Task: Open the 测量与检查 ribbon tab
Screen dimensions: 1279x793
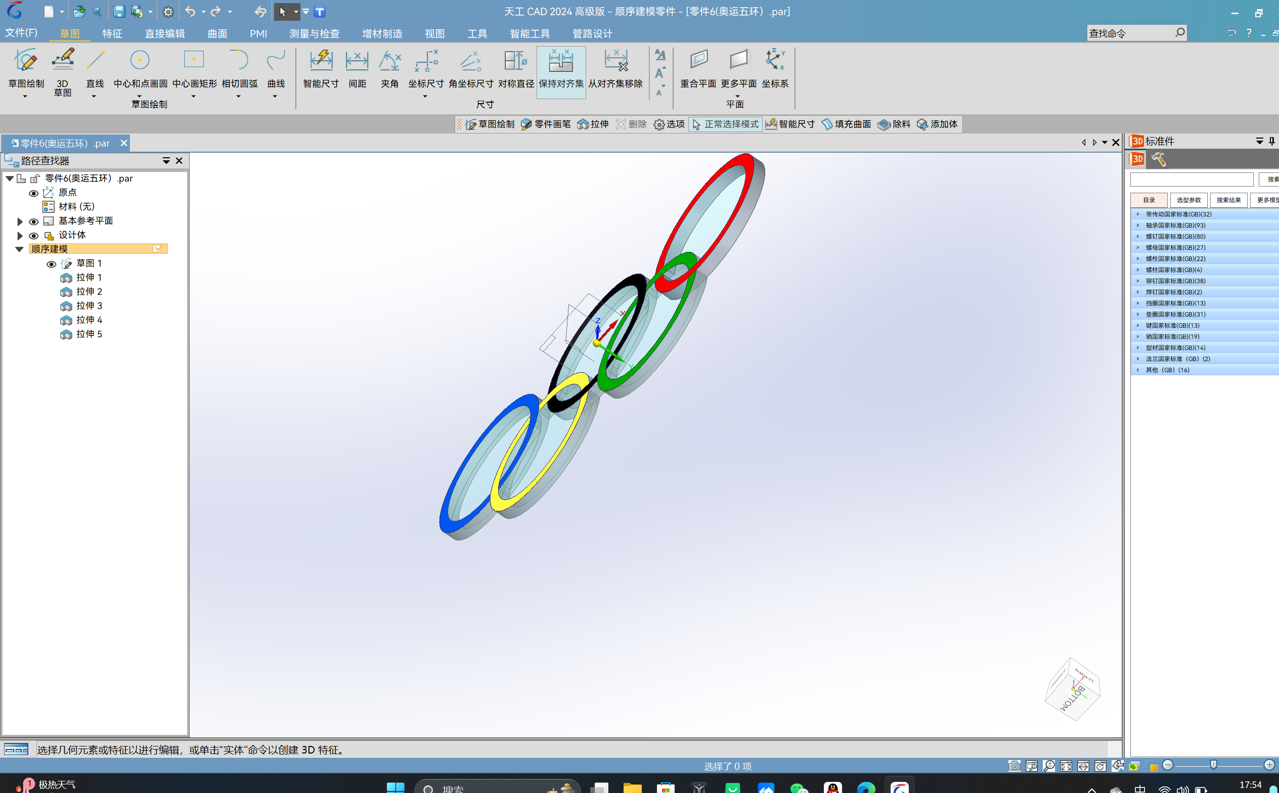Action: pyautogui.click(x=315, y=33)
